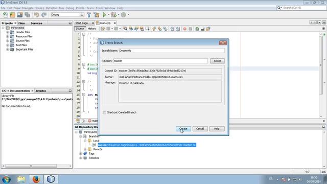The image size is (327, 184).
Task: Click the Debug Project toolbar icon
Action: point(113,15)
